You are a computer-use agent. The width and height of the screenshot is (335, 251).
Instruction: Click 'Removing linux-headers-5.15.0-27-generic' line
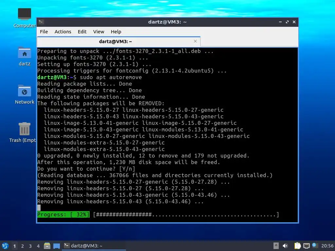click(133, 182)
